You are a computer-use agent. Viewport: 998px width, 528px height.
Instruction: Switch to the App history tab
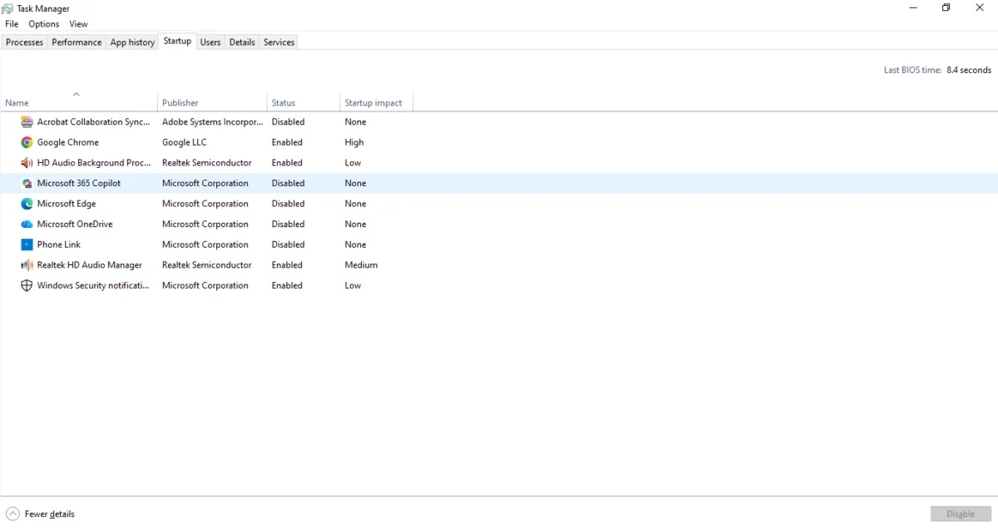[x=132, y=42]
